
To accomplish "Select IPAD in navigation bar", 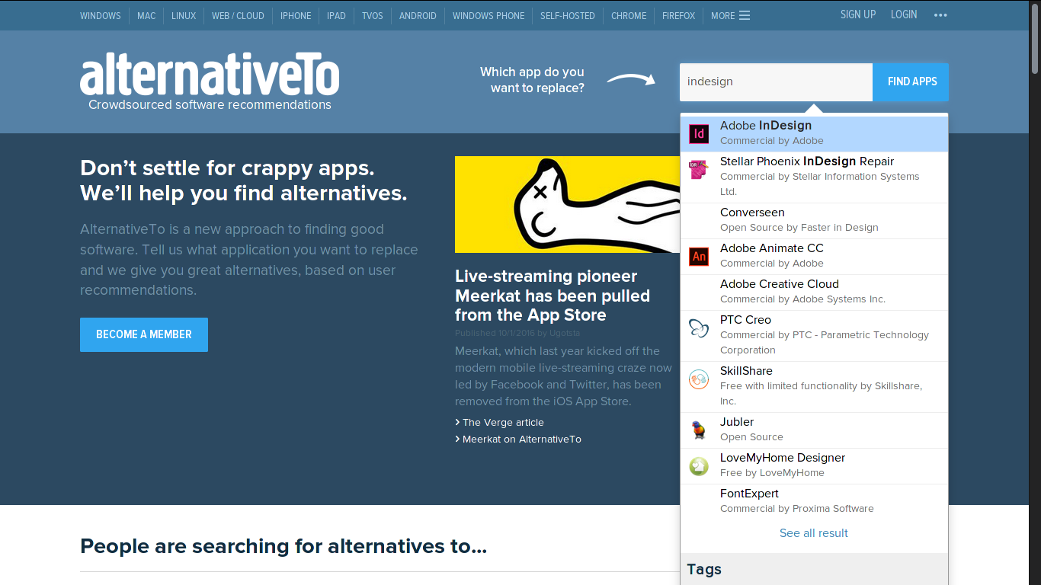I will click(336, 15).
